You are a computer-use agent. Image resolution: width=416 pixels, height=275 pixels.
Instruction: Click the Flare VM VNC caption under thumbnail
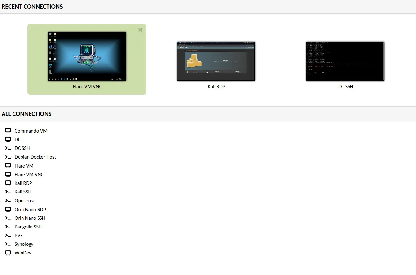87,87
